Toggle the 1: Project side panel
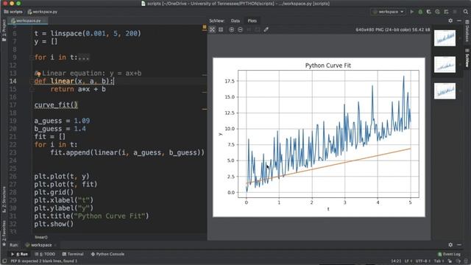This screenshot has height=265, width=471. (x=4, y=30)
